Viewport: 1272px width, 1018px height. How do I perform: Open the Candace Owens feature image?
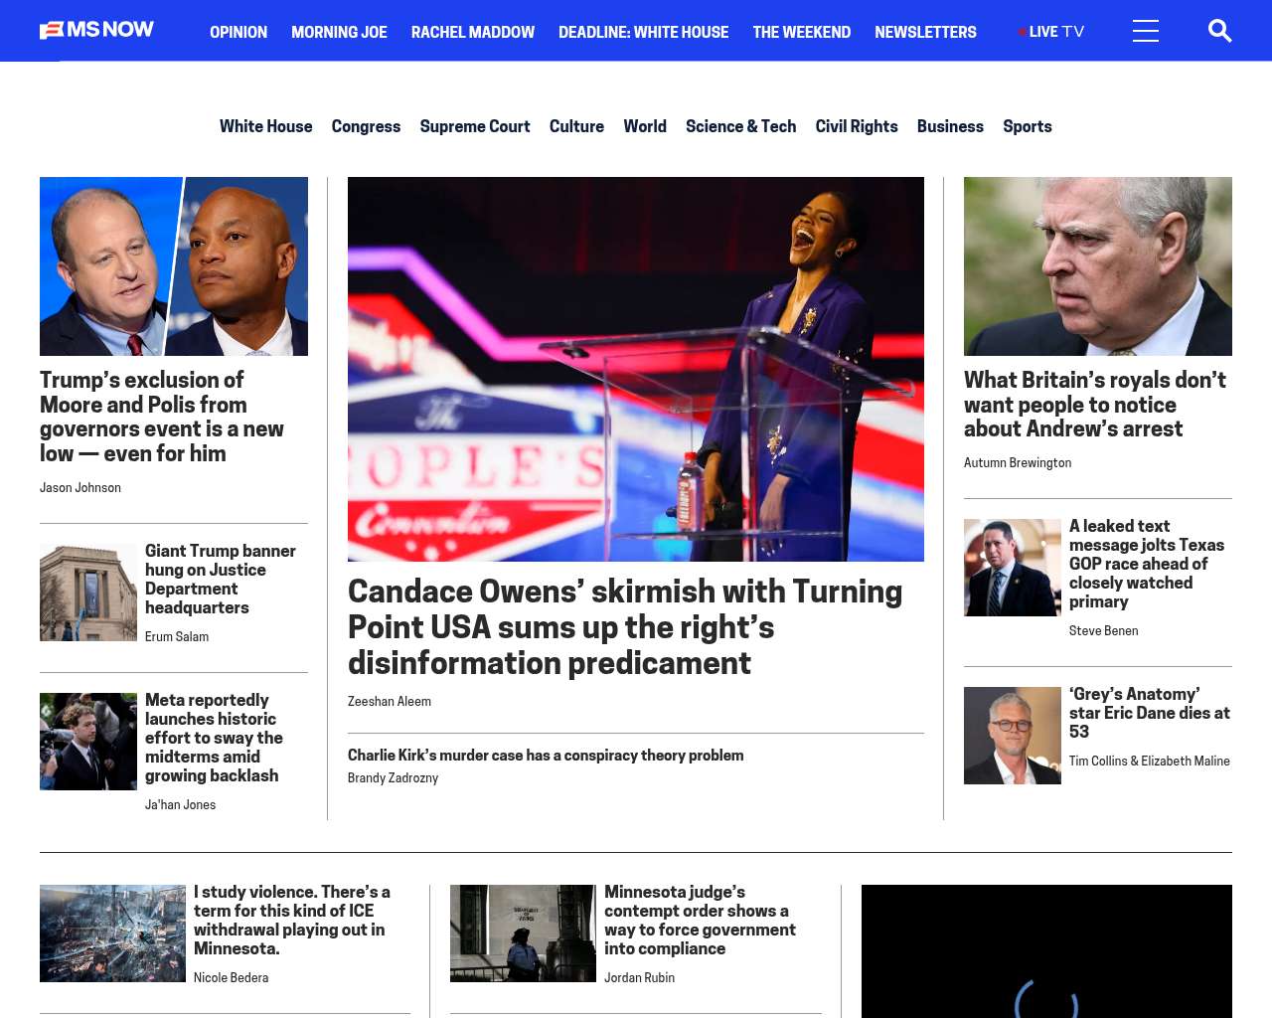(x=636, y=369)
